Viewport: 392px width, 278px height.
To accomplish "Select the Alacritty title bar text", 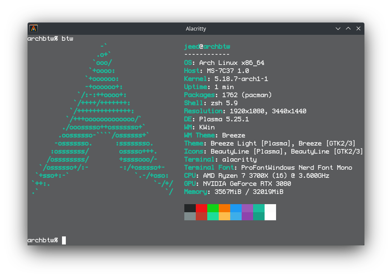I will (x=196, y=28).
